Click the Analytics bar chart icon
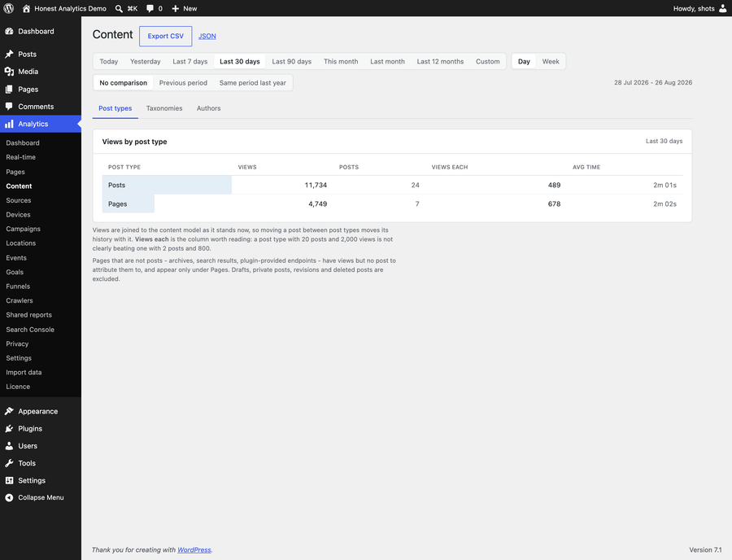The image size is (732, 560). tap(9, 124)
